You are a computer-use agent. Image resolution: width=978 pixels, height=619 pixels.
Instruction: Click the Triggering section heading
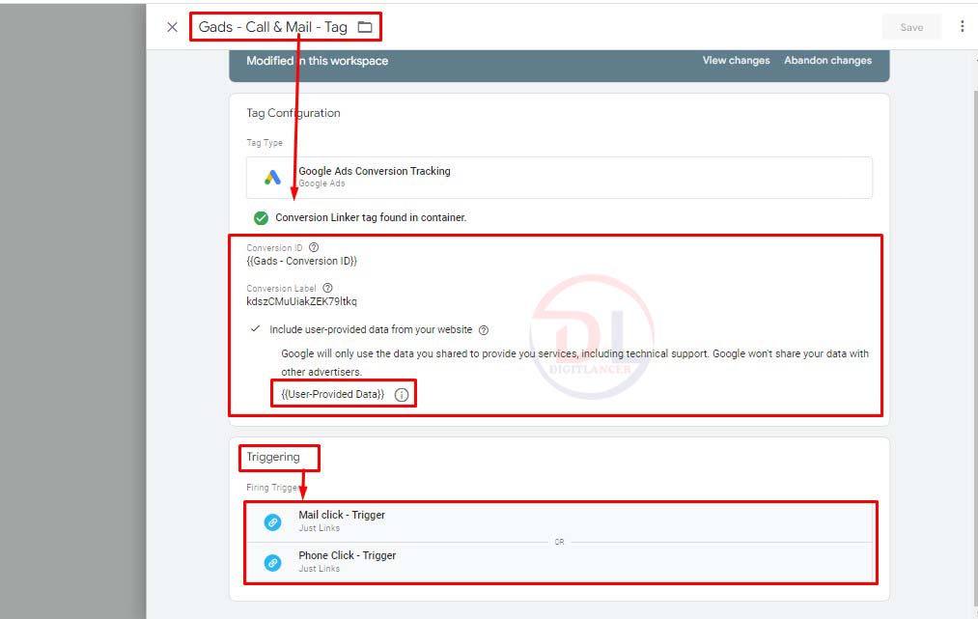(x=272, y=457)
